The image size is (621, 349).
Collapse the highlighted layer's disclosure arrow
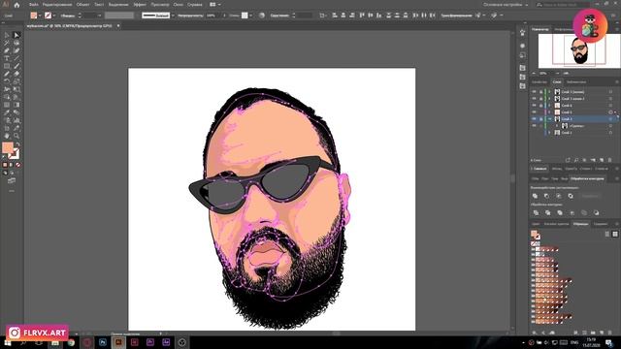pyautogui.click(x=549, y=119)
